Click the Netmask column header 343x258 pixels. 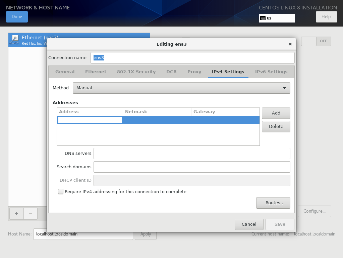[x=157, y=112]
